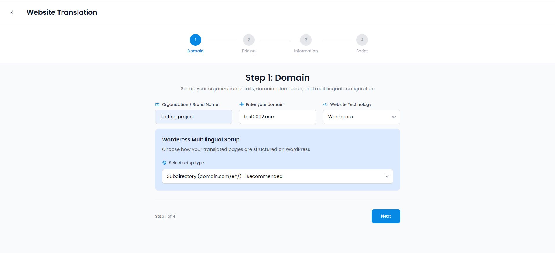Image resolution: width=555 pixels, height=253 pixels.
Task: Switch to the Script step label
Action: click(x=362, y=51)
